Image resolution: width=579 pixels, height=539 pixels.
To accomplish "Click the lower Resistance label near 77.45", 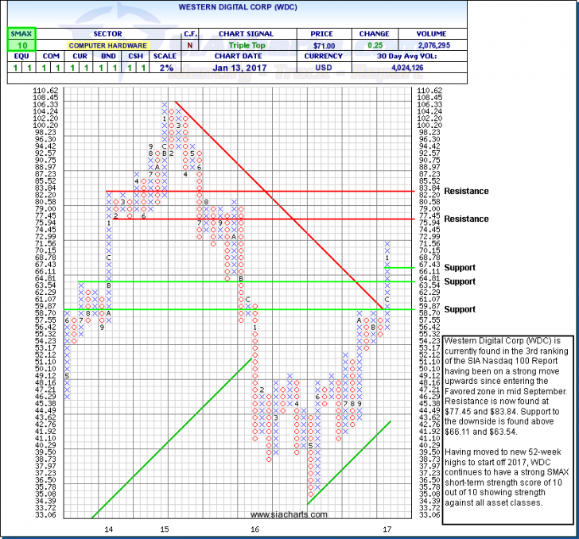I will coord(467,219).
